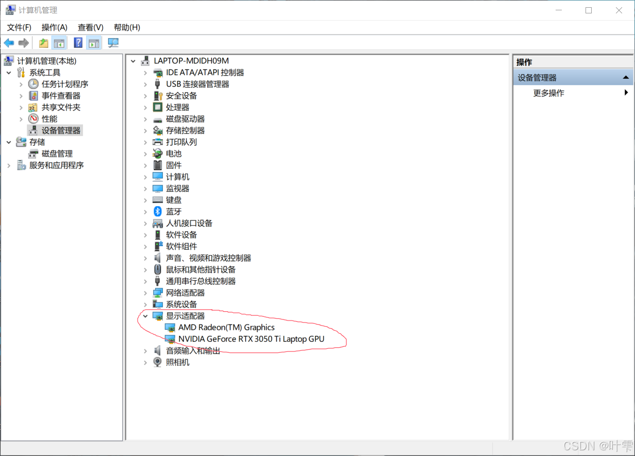
Task: Click the Help question mark toolbar icon
Action: pyautogui.click(x=78, y=43)
